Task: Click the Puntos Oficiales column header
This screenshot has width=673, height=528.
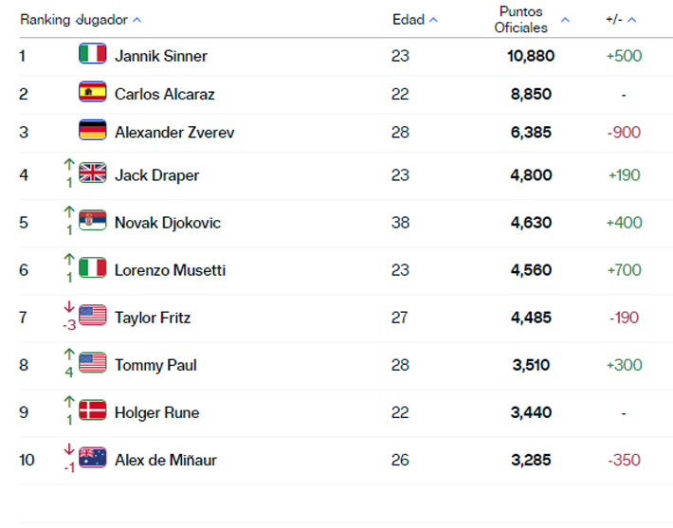Action: click(x=521, y=20)
